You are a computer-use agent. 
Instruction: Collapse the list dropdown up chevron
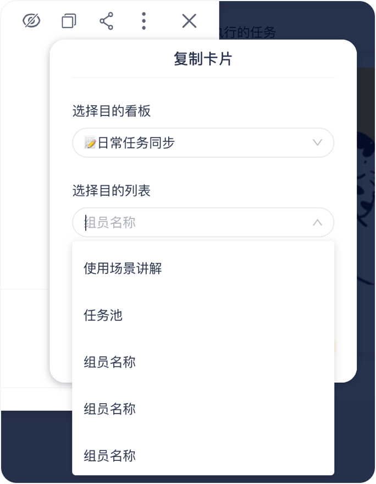[x=317, y=223]
